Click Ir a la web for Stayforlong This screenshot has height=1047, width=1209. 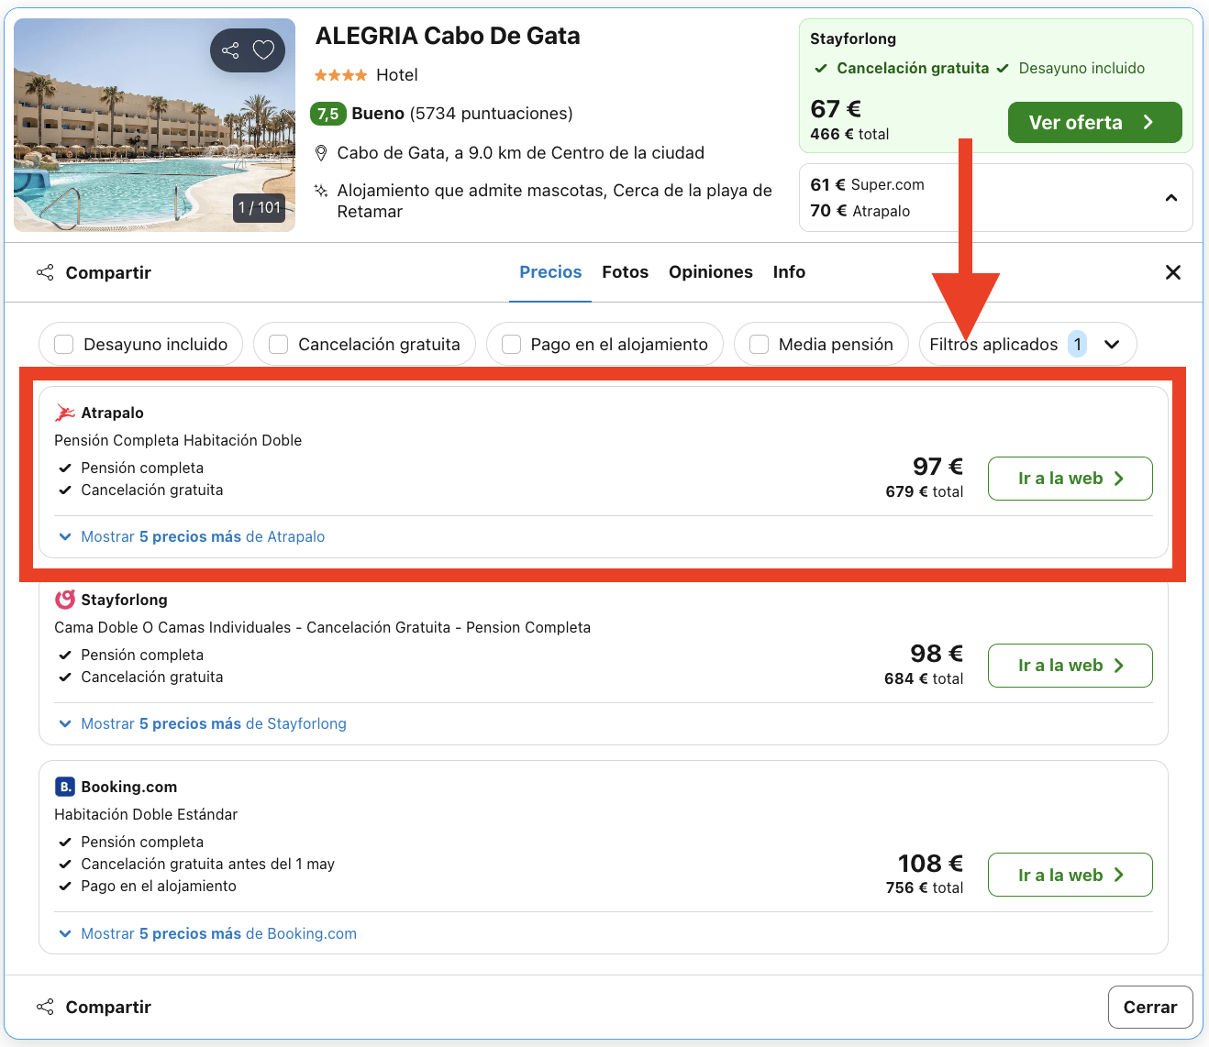click(1070, 666)
